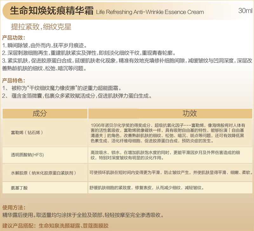
Task: Select the 透明质酸钠(HFS) ingredient cell
Action: tap(27, 155)
